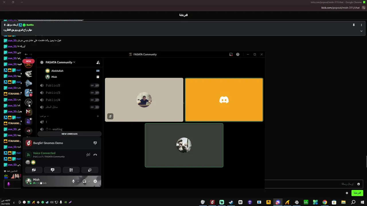Share your screen button in voice panel
Image resolution: width=367 pixels, height=206 pixels.
click(52, 170)
